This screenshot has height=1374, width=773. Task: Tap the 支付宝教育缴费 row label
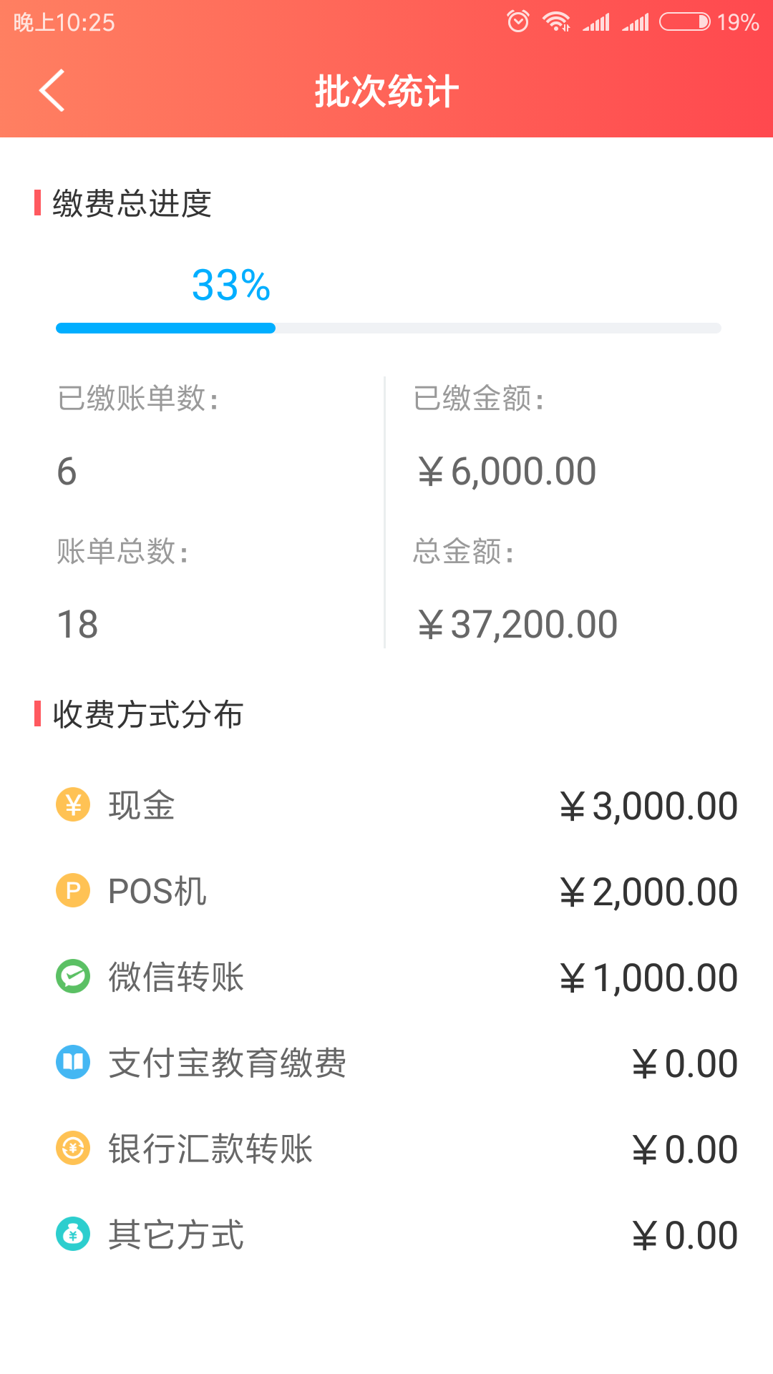click(x=227, y=1063)
